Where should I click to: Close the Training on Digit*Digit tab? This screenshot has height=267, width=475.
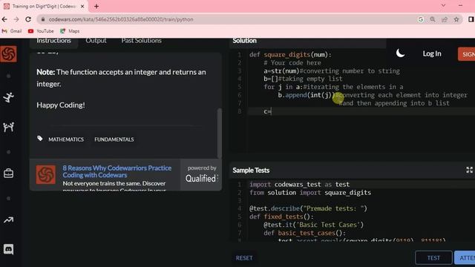click(82, 6)
